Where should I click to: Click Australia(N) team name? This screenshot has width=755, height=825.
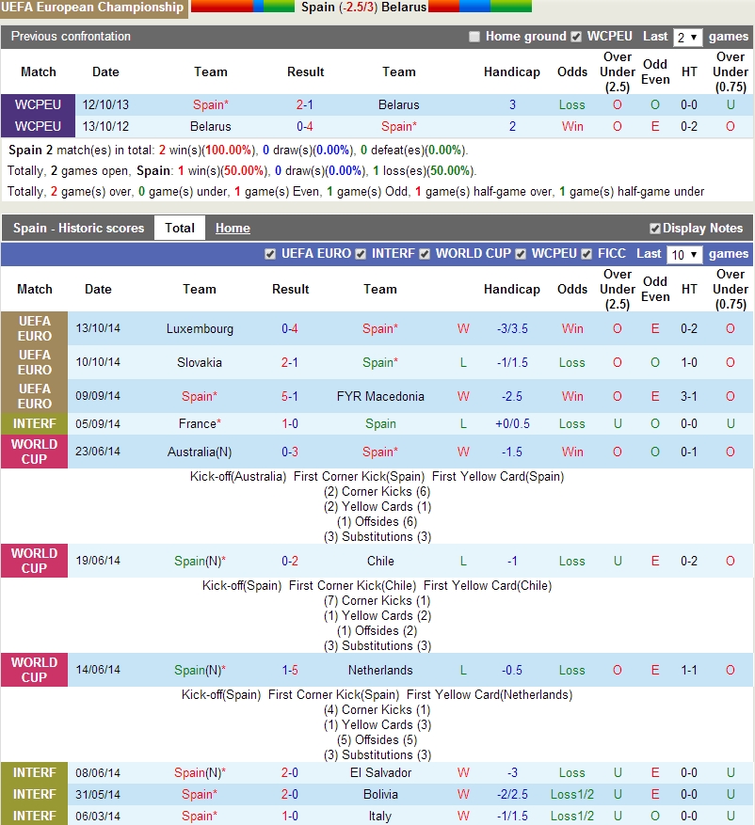click(x=200, y=452)
